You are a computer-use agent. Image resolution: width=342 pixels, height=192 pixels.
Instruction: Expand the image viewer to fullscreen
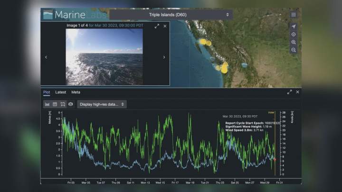157,26
